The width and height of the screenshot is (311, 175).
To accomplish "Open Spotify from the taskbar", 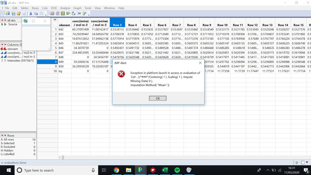I will (177, 170).
